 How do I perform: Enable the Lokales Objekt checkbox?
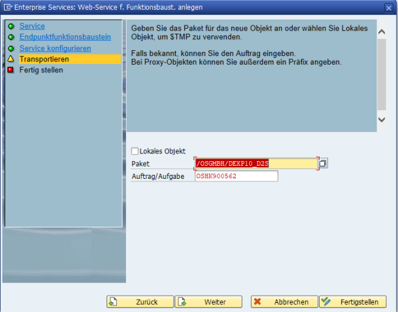(135, 151)
